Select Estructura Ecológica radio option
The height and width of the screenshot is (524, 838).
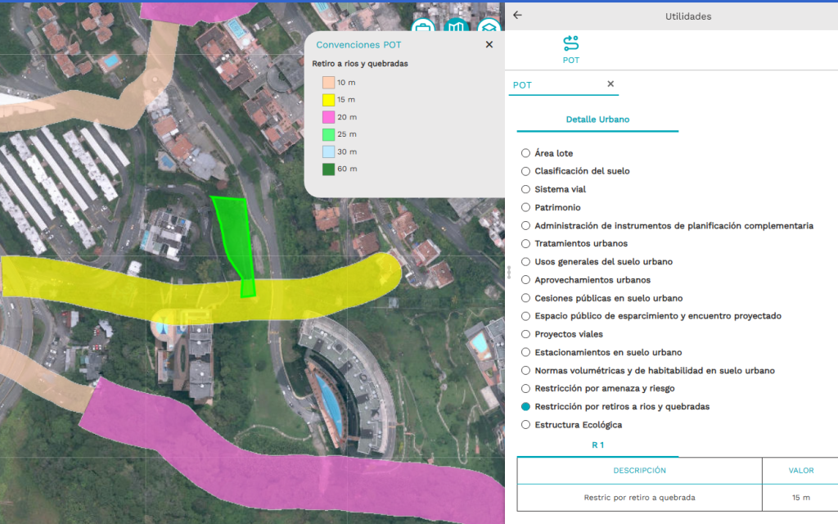pyautogui.click(x=525, y=425)
